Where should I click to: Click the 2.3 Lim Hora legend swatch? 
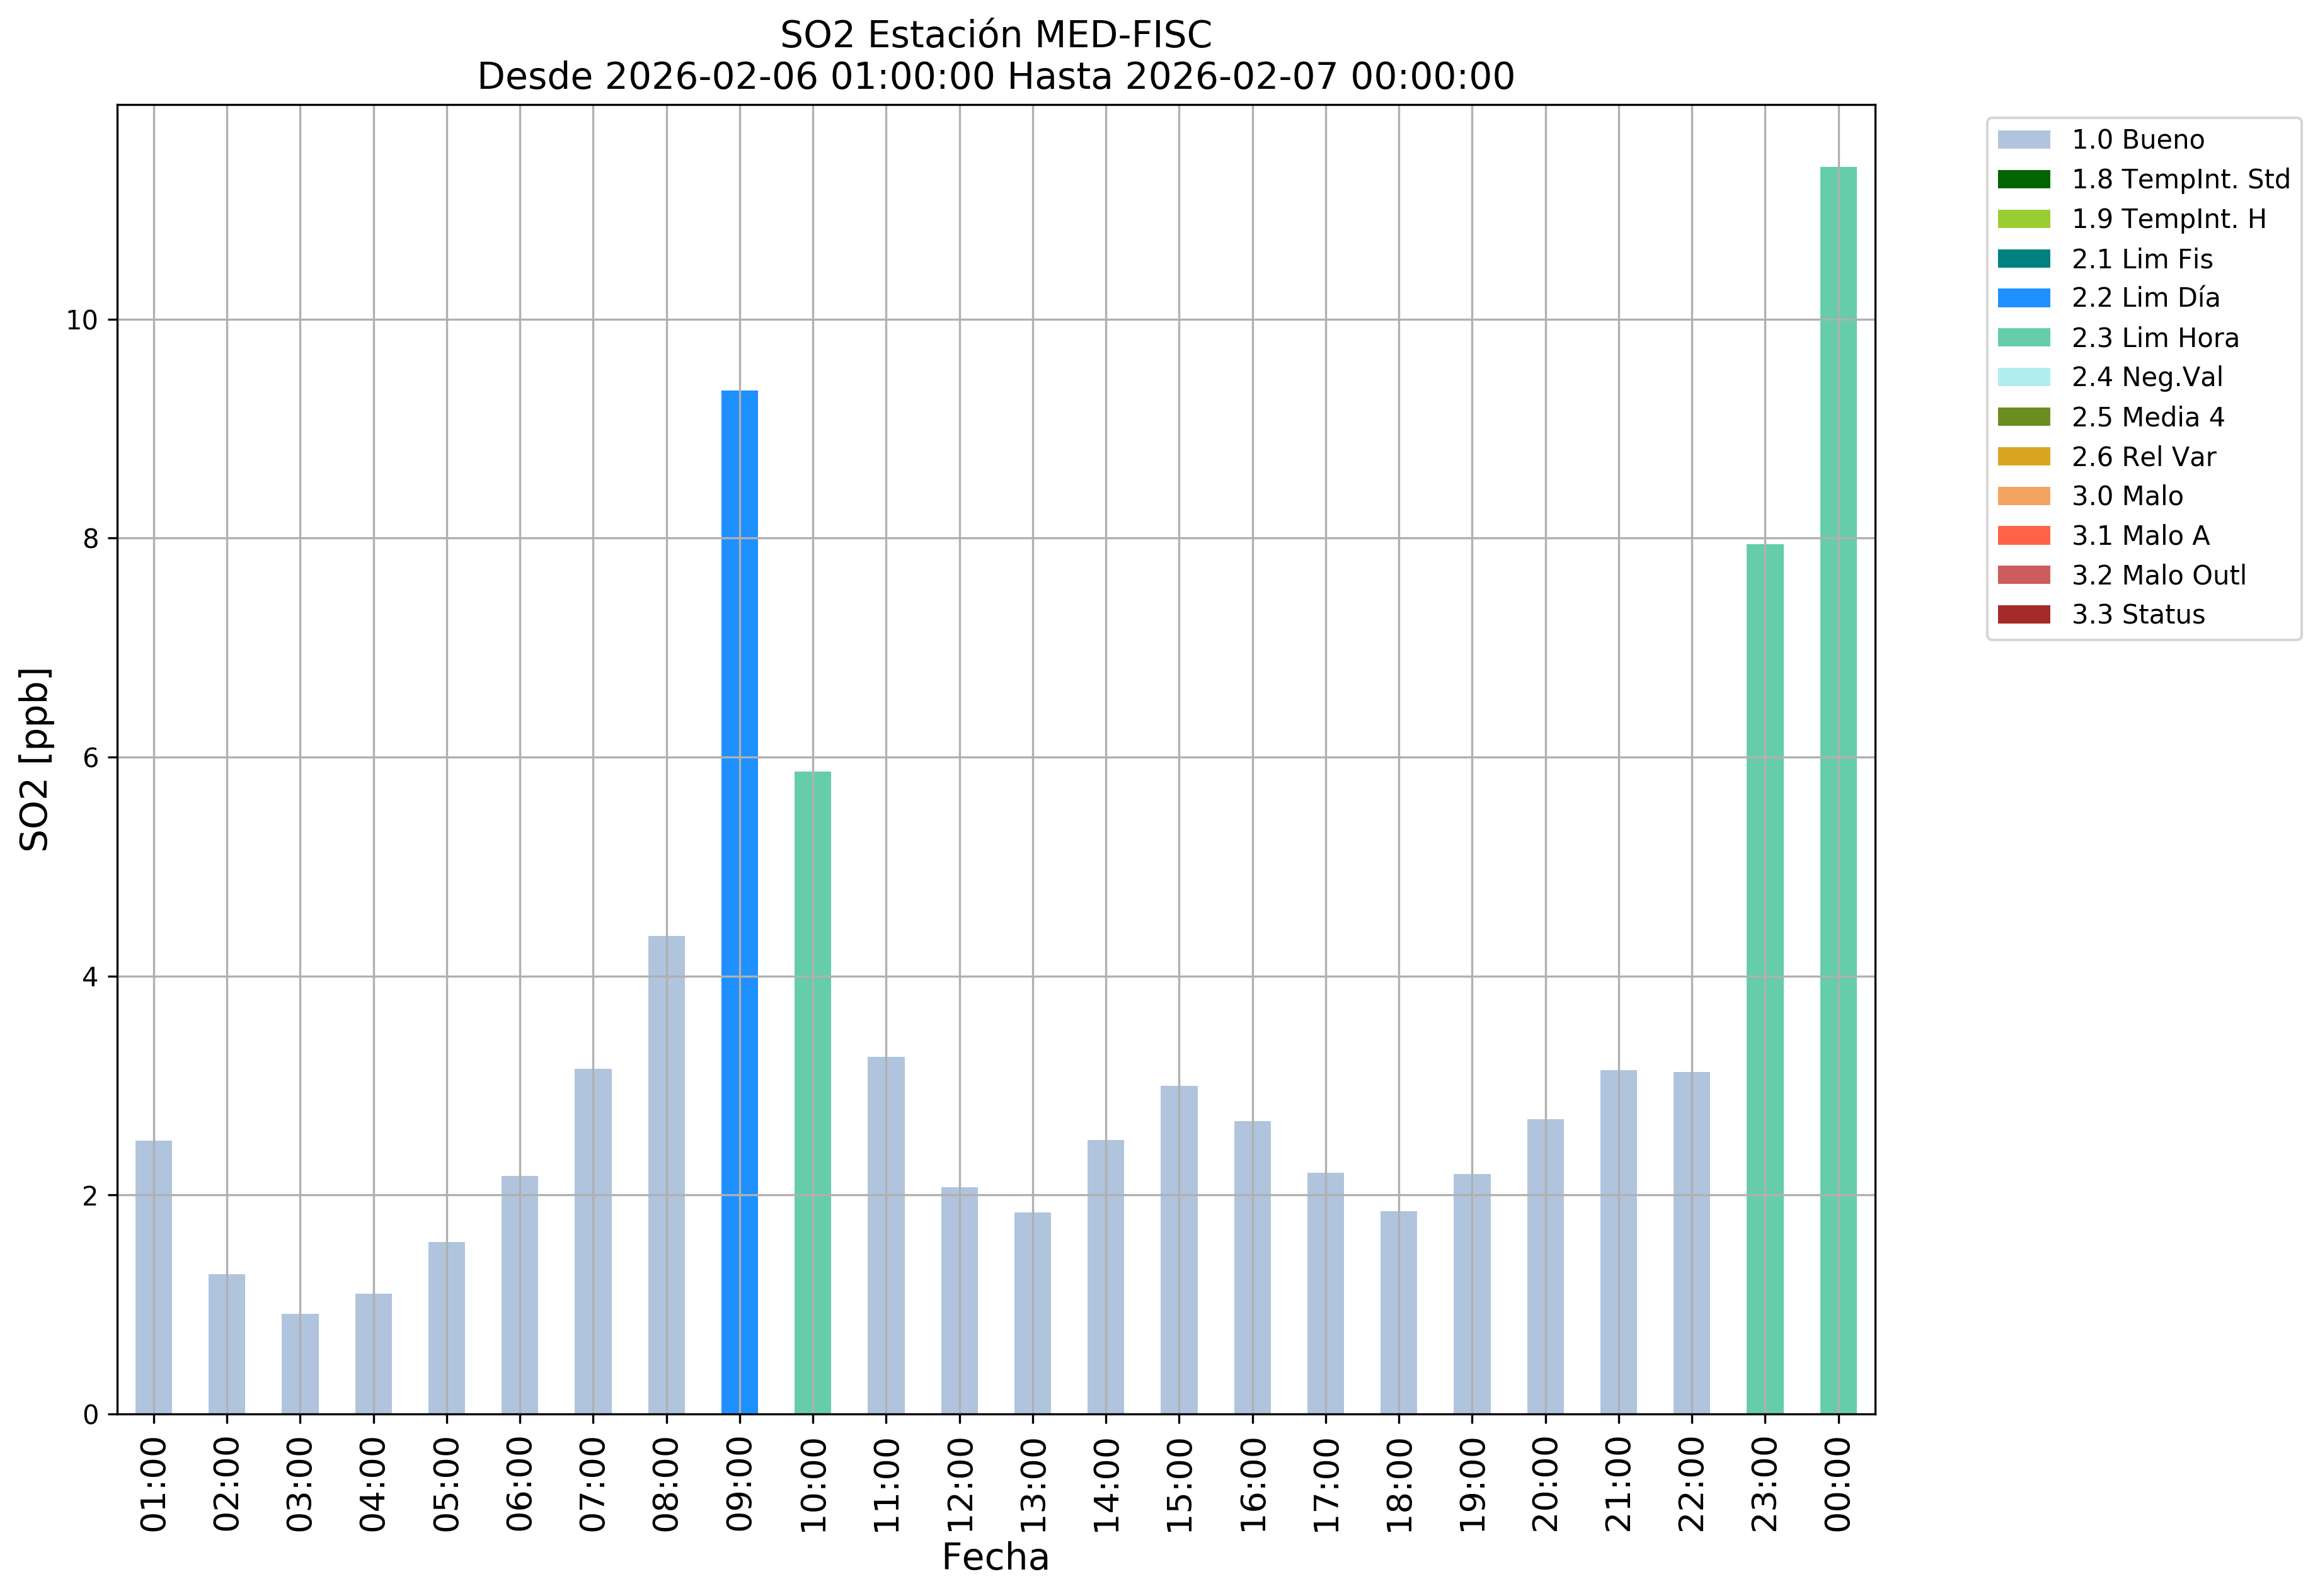(x=2023, y=338)
